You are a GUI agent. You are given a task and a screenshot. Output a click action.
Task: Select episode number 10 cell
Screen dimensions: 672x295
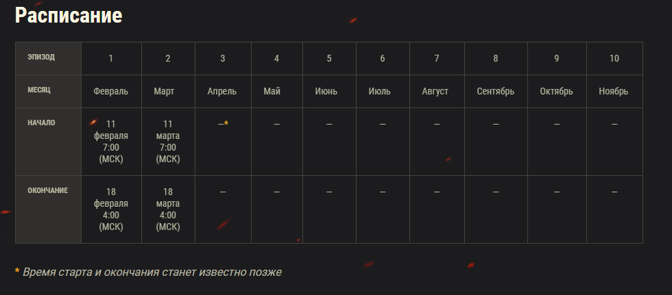[x=614, y=59]
